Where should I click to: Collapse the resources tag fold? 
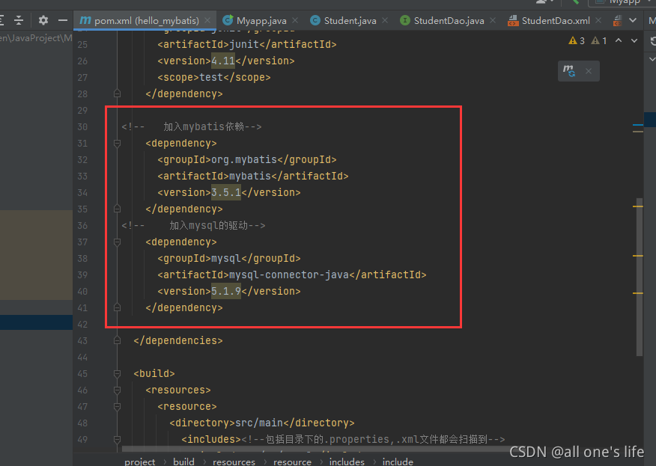(x=117, y=390)
